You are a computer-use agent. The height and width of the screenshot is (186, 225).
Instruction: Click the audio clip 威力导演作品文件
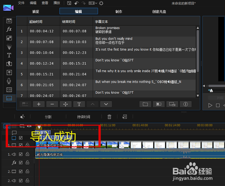pos(130,155)
